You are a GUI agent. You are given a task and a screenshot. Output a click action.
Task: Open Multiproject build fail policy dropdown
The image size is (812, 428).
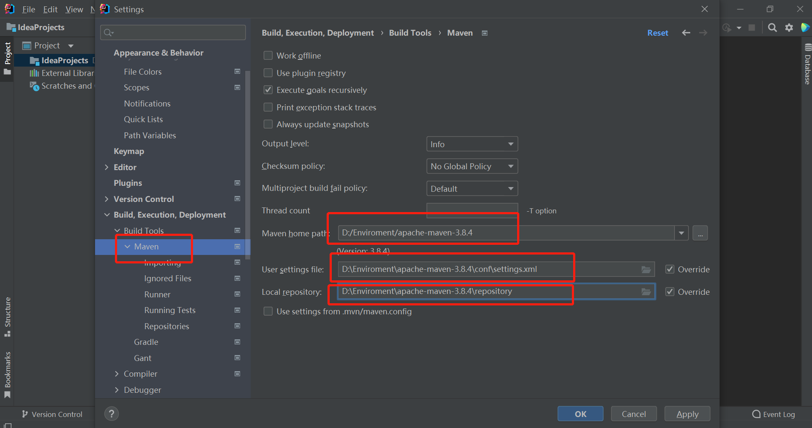472,188
